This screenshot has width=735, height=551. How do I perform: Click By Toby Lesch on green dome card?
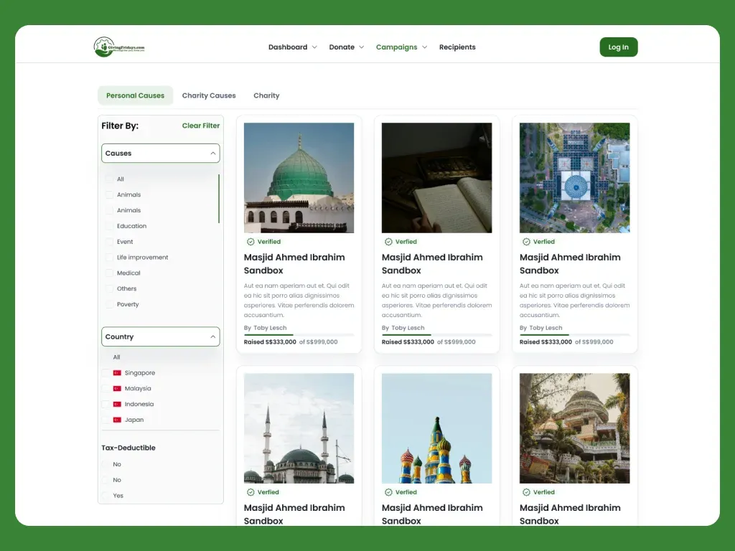(x=265, y=328)
